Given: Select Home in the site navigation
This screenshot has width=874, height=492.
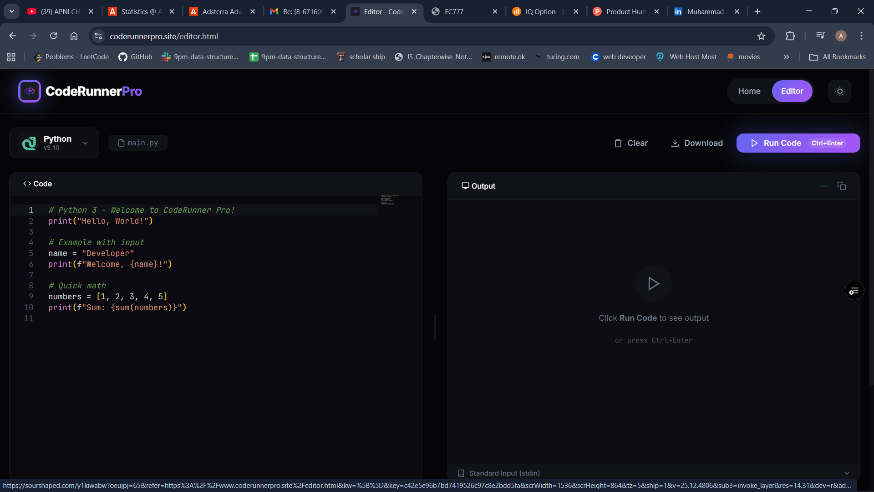Looking at the screenshot, I should tap(749, 91).
